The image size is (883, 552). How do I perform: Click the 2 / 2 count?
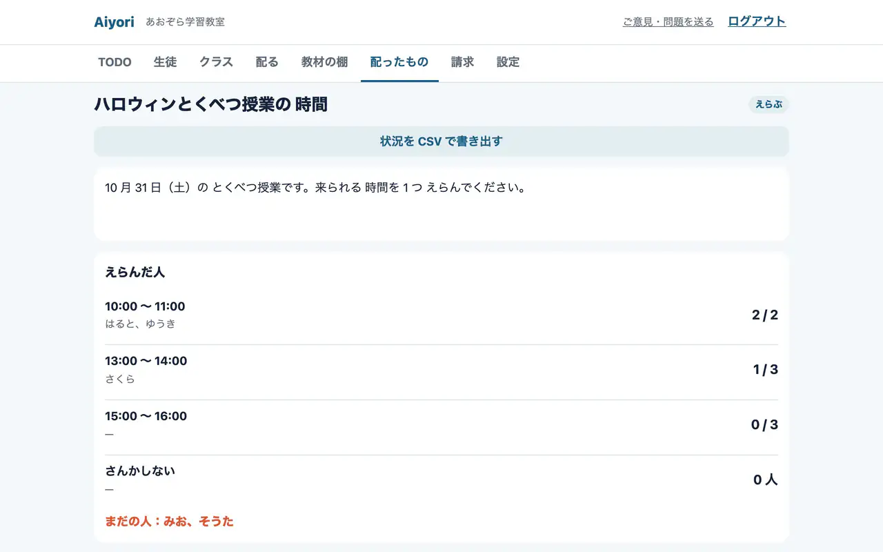pos(765,315)
